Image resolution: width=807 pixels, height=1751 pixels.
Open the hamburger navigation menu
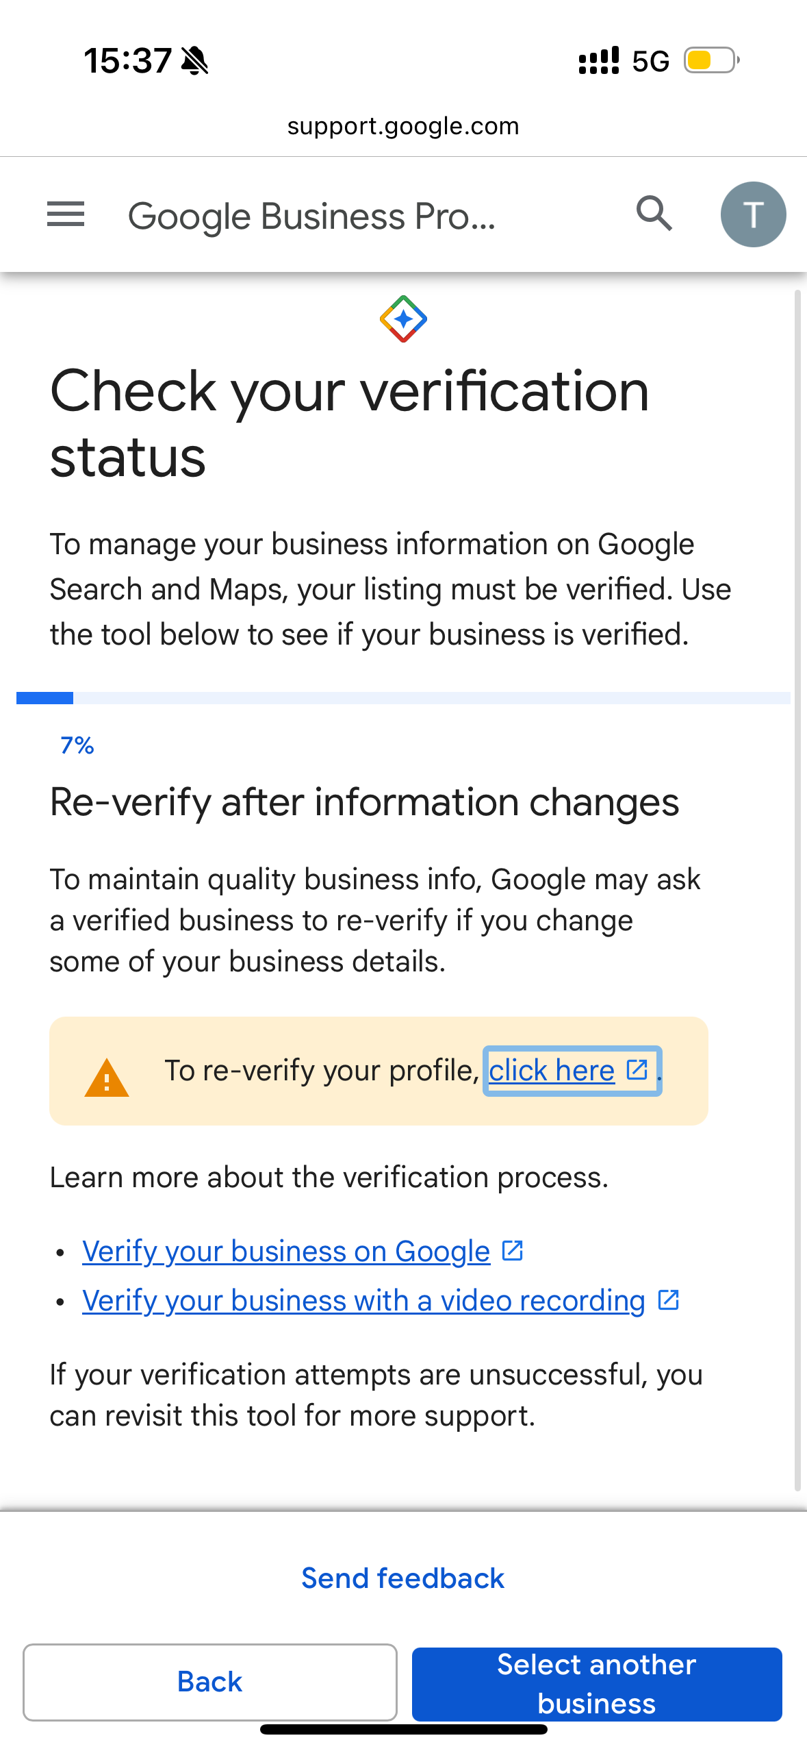pos(66,214)
